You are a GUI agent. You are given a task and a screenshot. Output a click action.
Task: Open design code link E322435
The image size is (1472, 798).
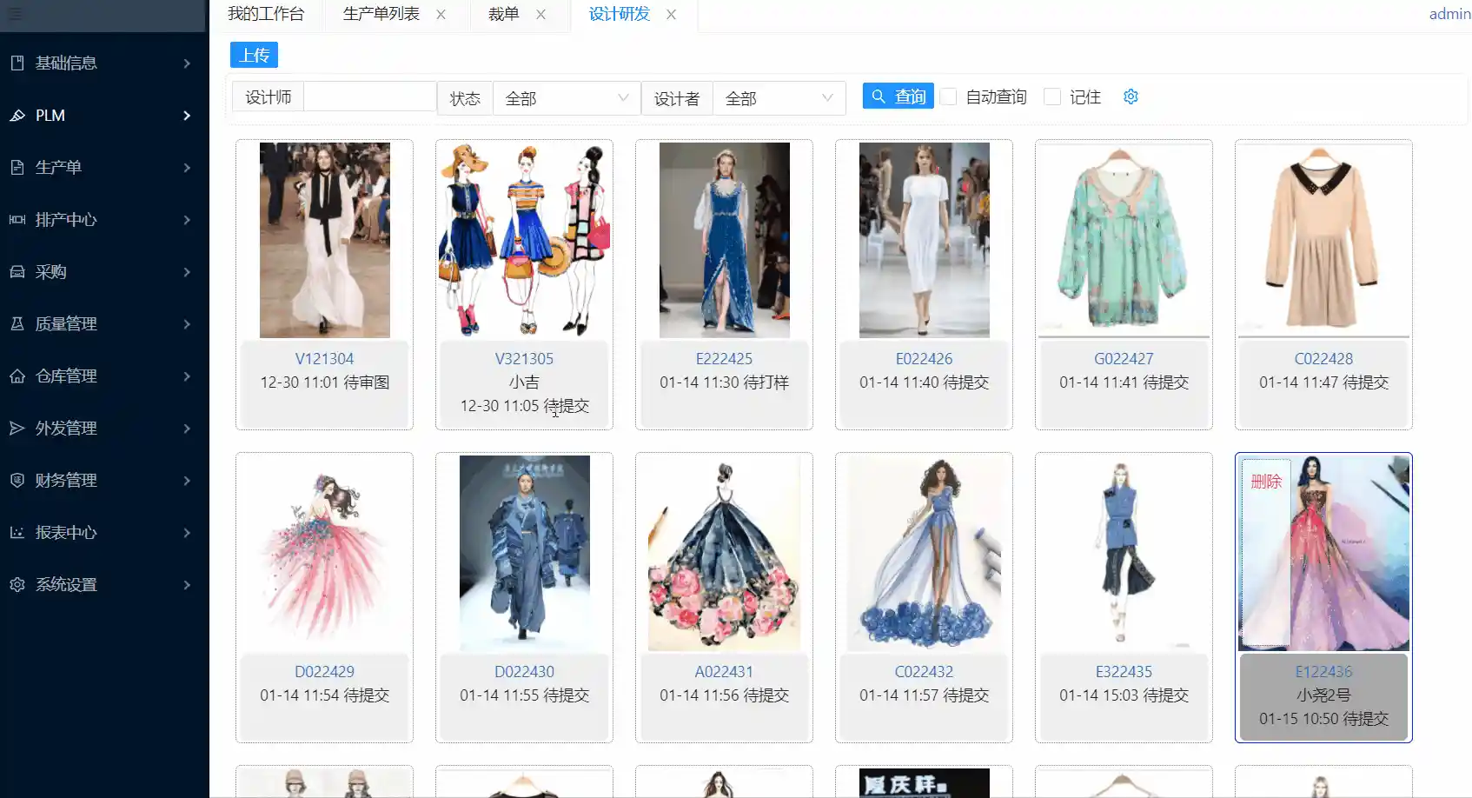tap(1124, 671)
